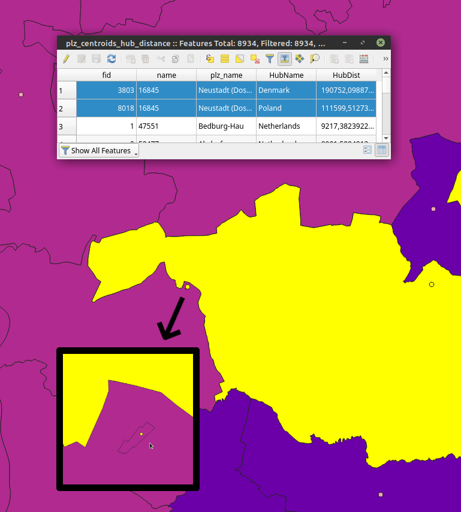The width and height of the screenshot is (461, 512).
Task: Toggle editing mode pencil icon
Action: coord(66,59)
